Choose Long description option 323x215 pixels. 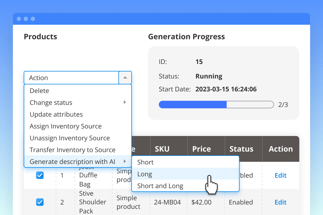tap(145, 174)
